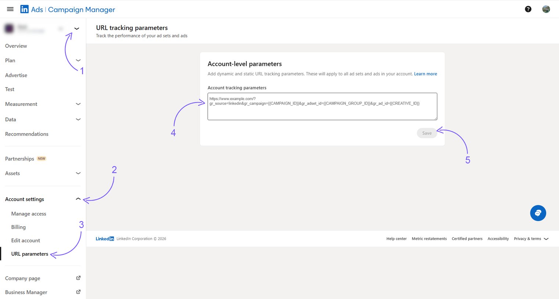Collapse the Account settings section
The width and height of the screenshot is (559, 299).
click(78, 199)
